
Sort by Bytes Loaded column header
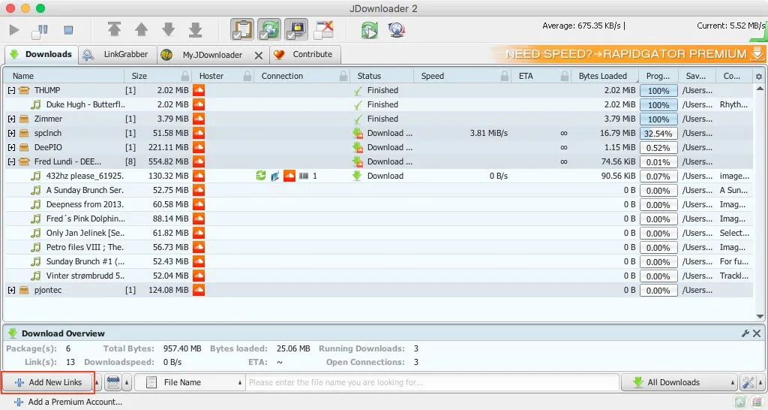(x=606, y=76)
